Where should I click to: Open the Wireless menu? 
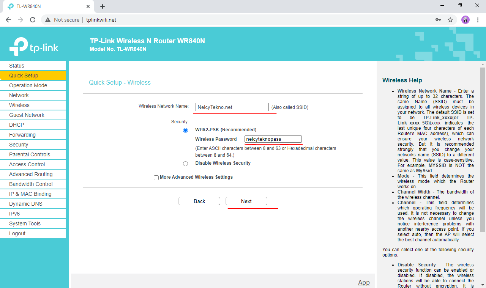tap(33, 105)
